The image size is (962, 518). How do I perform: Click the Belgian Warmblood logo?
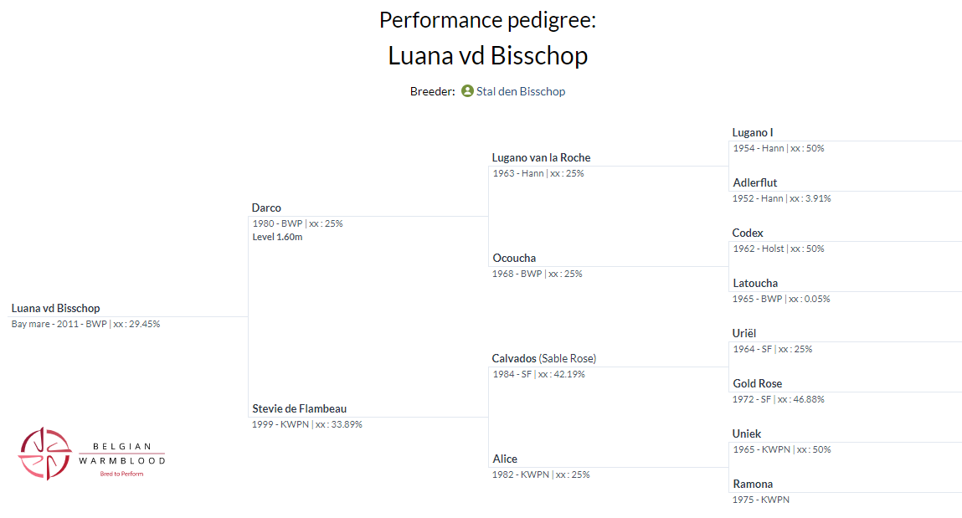pos(92,453)
